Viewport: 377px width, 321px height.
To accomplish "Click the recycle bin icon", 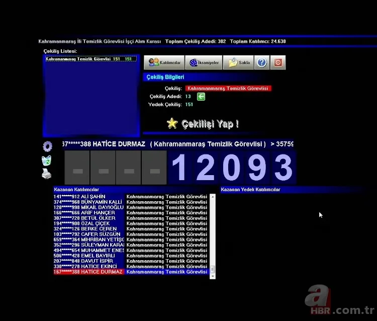I will [47, 160].
